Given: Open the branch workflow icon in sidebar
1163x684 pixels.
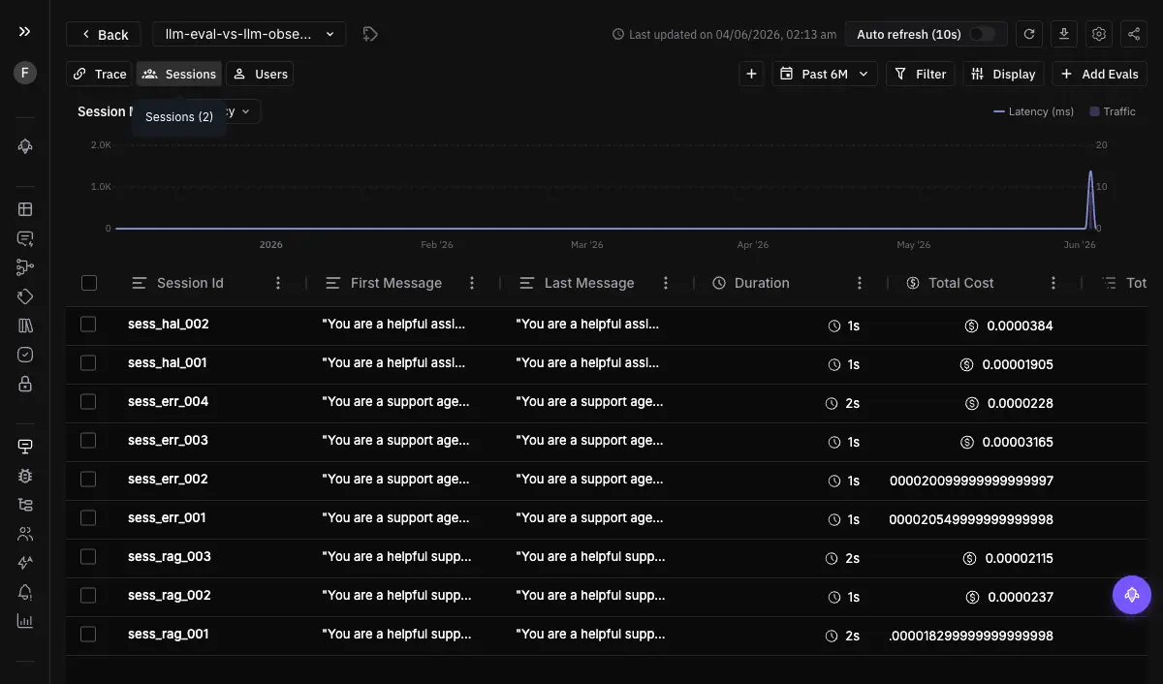Looking at the screenshot, I should 25,267.
